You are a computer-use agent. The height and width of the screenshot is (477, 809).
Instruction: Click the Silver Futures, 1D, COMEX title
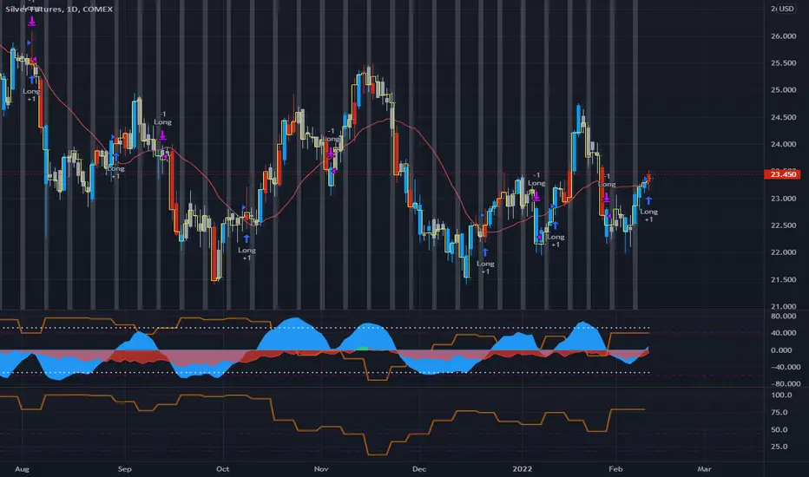tap(59, 9)
